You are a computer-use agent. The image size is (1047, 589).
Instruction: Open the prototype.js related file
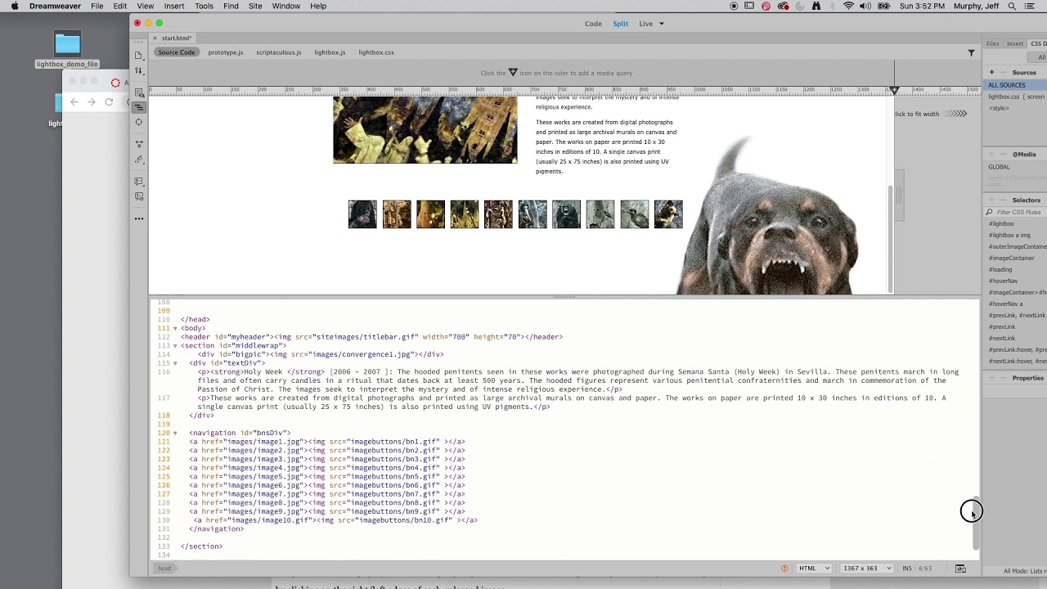click(225, 52)
